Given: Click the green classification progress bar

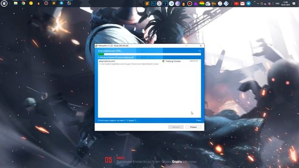Looking at the screenshot, I should (149, 54).
